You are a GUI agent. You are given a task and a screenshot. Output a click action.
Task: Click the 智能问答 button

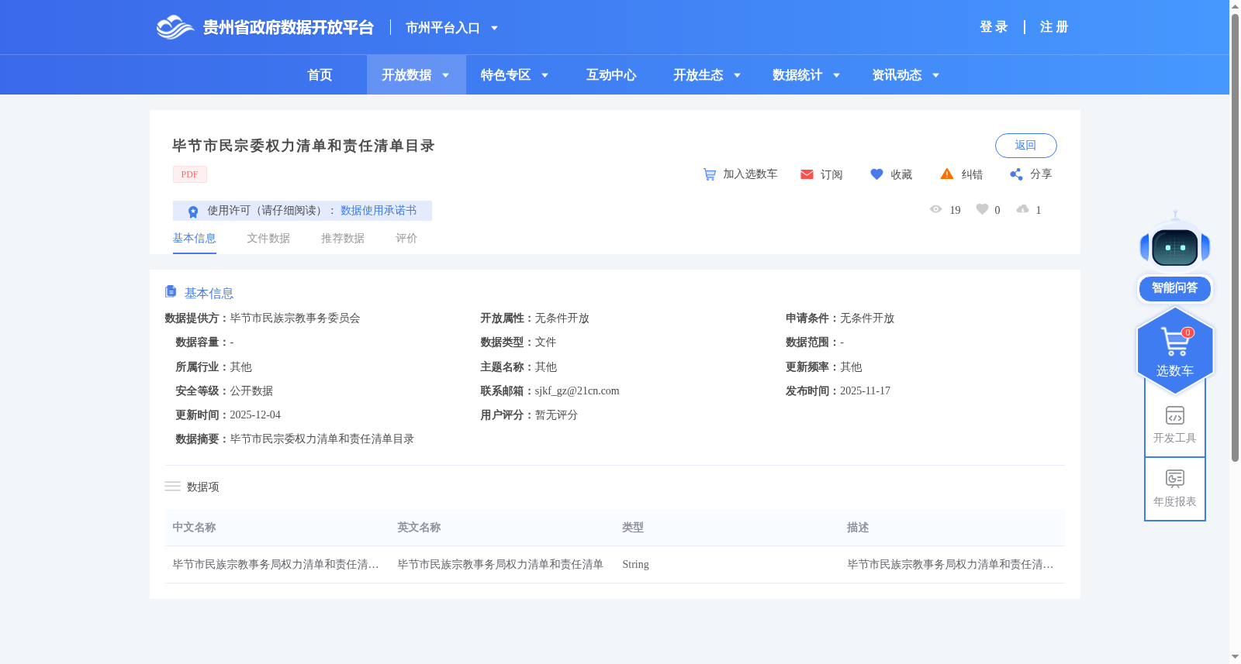pos(1175,288)
